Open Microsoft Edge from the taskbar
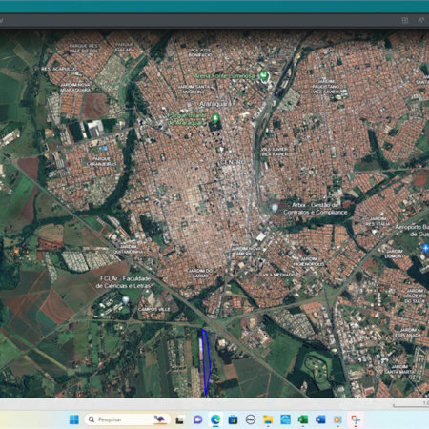Screen dimensions: 429x429 click(x=215, y=419)
